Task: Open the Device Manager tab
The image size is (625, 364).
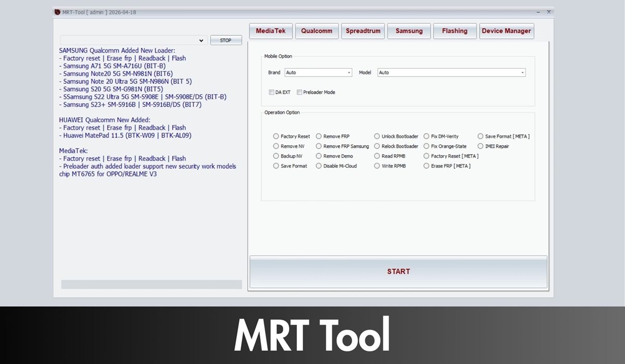Action: coord(506,31)
